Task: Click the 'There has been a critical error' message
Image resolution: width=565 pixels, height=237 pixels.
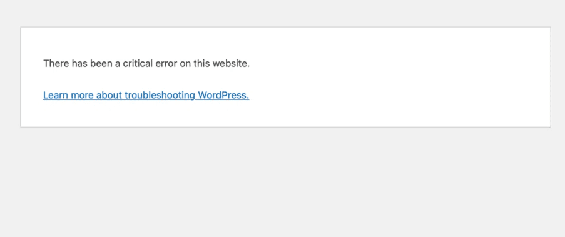Action: [146, 64]
